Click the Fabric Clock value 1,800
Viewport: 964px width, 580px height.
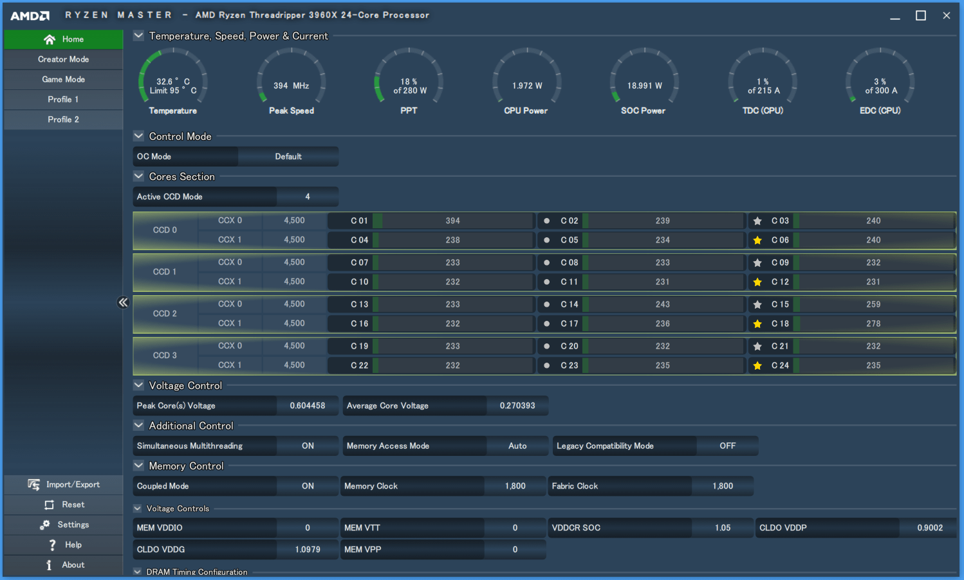pos(723,486)
